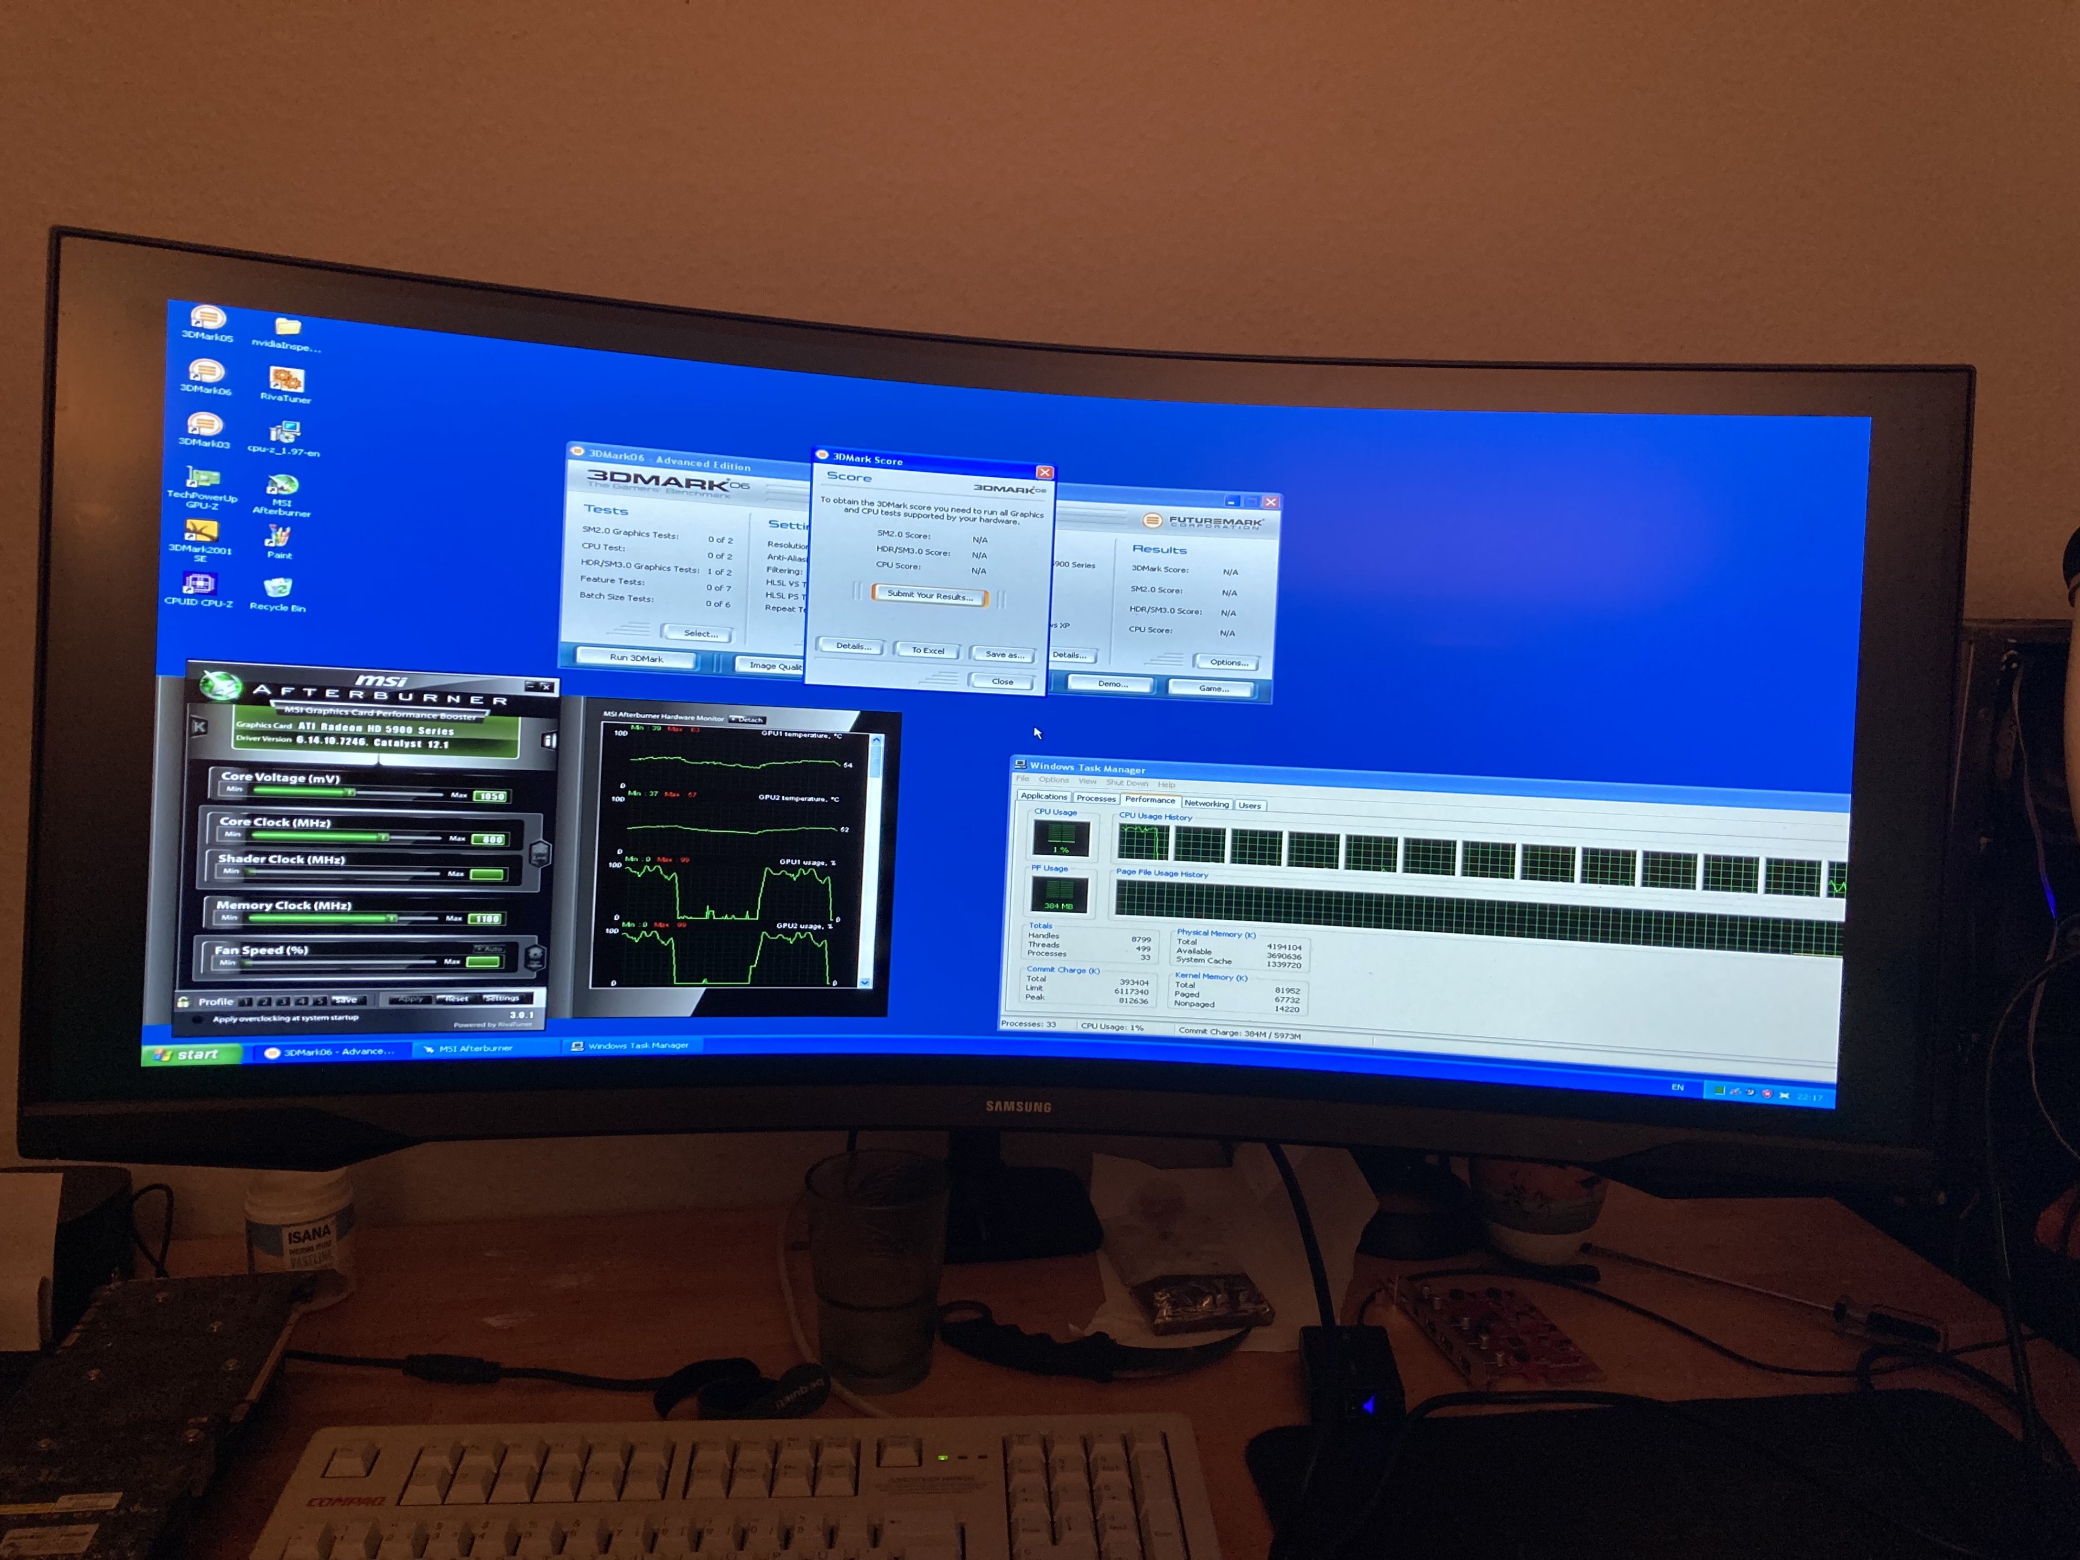Toggle the core and shader clock Link button
This screenshot has width=2080, height=1560.
[539, 854]
